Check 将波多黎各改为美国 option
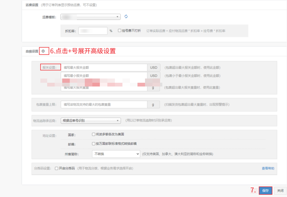Viewport: 287px width, 197px height. [x=94, y=134]
